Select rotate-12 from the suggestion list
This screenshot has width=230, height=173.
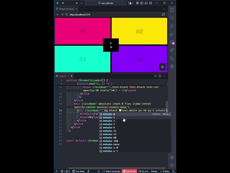135,131
